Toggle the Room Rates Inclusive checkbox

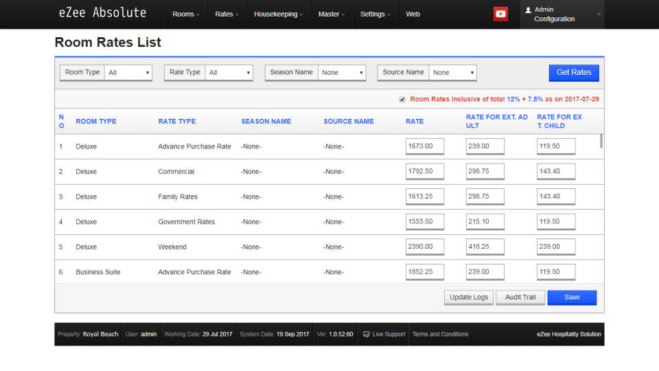point(402,100)
